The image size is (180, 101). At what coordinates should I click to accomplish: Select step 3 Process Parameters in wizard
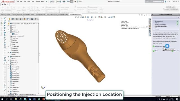(160, 24)
